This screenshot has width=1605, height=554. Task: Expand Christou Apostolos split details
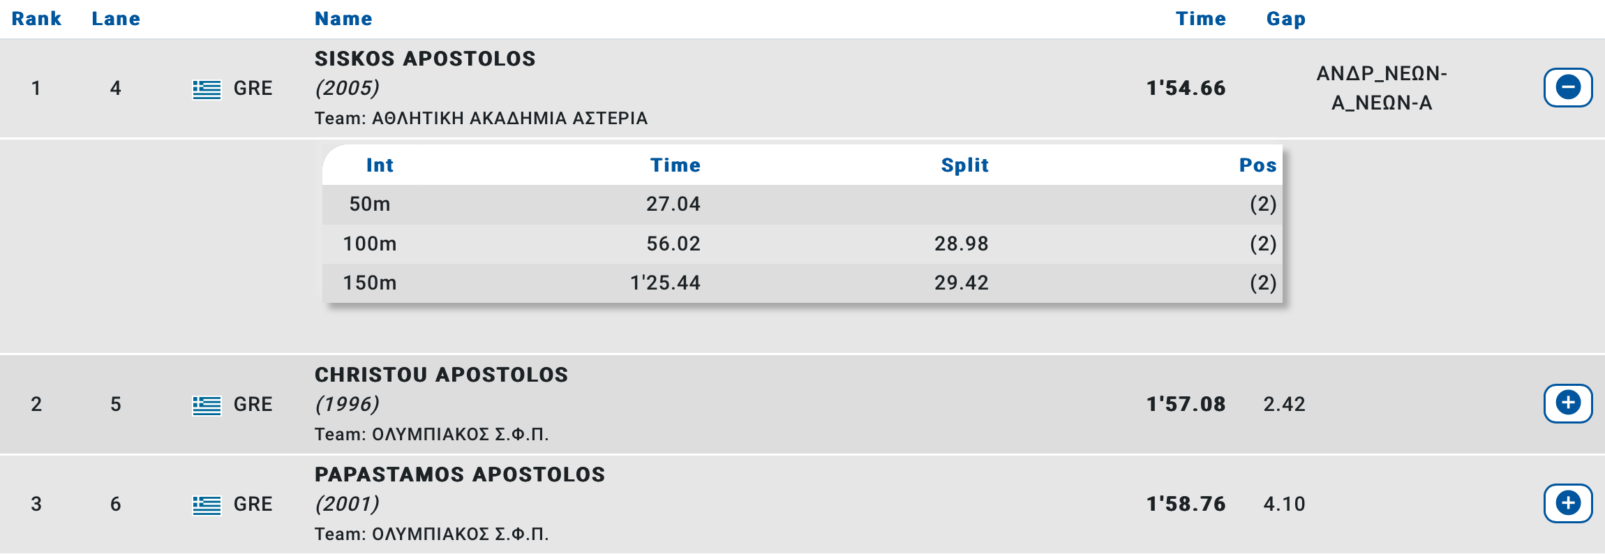pos(1567,403)
